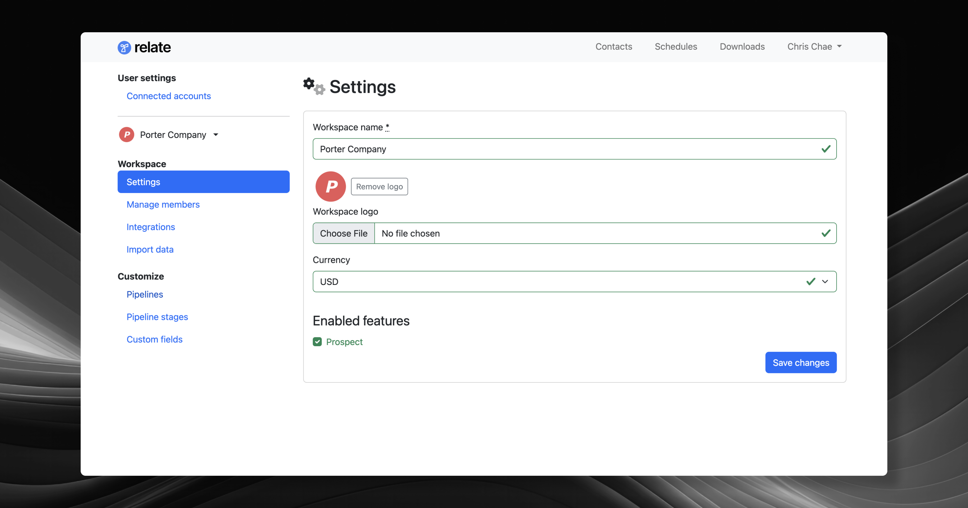Click the green checkmark in logo file field

click(x=825, y=233)
